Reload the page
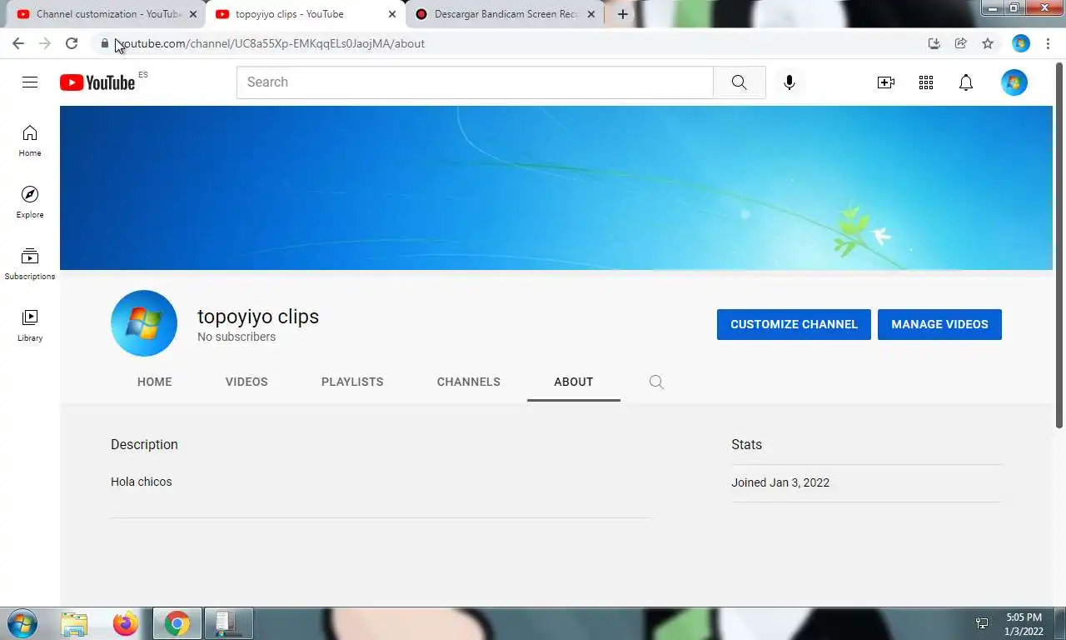Image resolution: width=1066 pixels, height=640 pixels. pyautogui.click(x=72, y=43)
